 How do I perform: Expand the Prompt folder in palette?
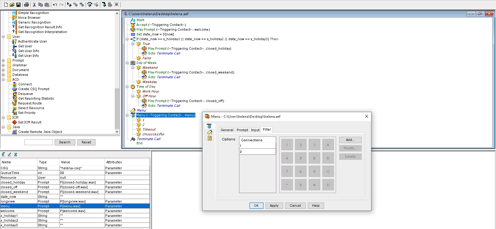[3, 60]
